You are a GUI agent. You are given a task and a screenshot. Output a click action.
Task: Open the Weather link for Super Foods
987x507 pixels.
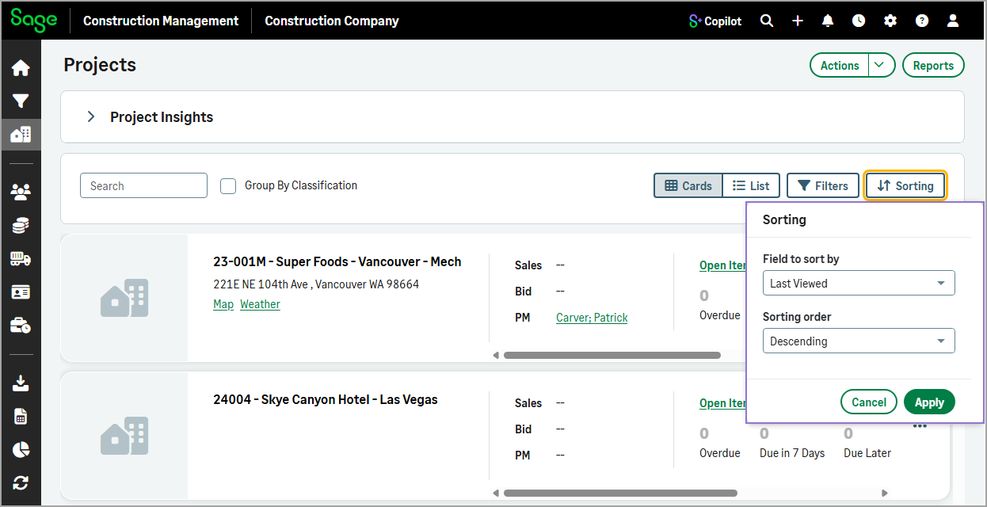(260, 304)
